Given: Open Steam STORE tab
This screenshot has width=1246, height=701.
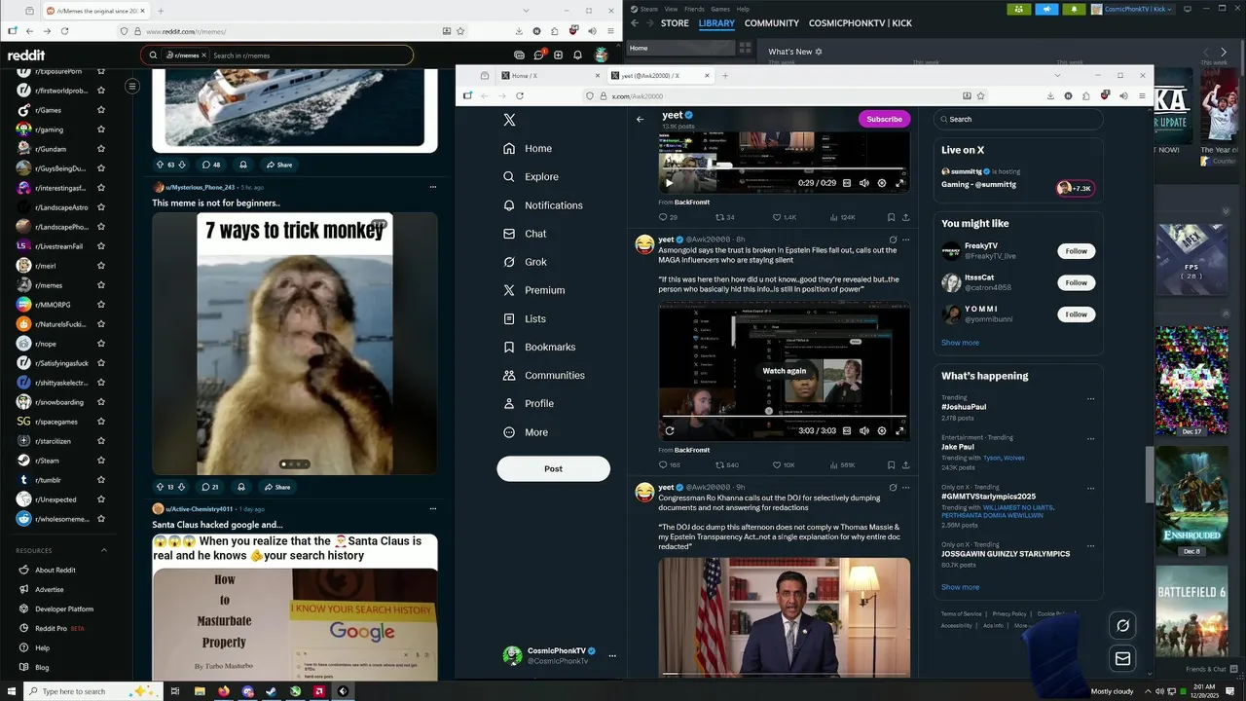Looking at the screenshot, I should [675, 23].
